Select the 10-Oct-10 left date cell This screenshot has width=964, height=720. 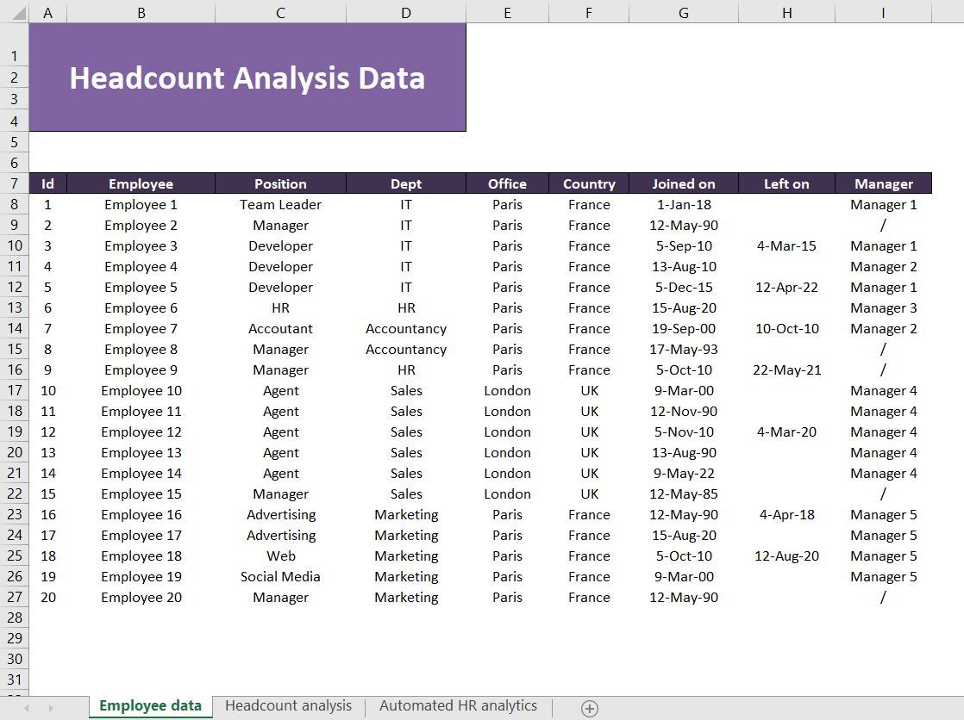click(x=787, y=329)
